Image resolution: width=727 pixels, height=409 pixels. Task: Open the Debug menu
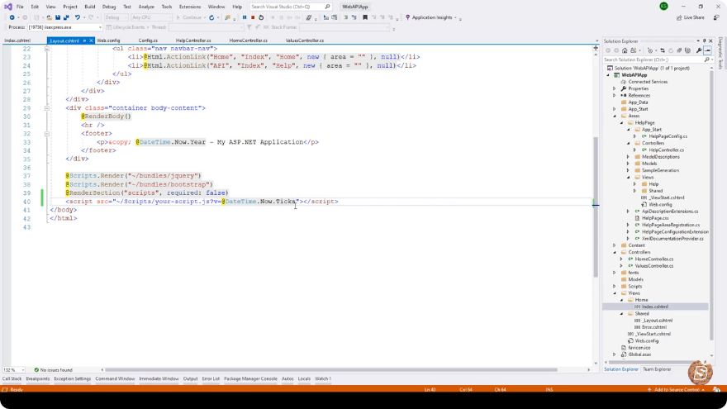pyautogui.click(x=109, y=7)
